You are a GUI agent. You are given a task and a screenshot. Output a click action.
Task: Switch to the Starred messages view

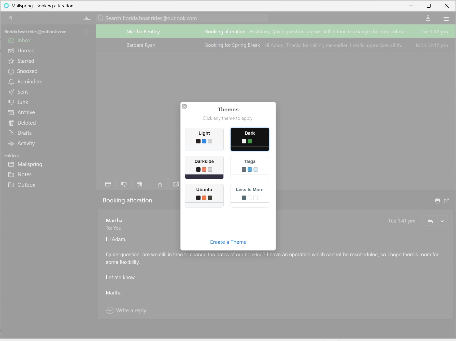click(x=25, y=61)
